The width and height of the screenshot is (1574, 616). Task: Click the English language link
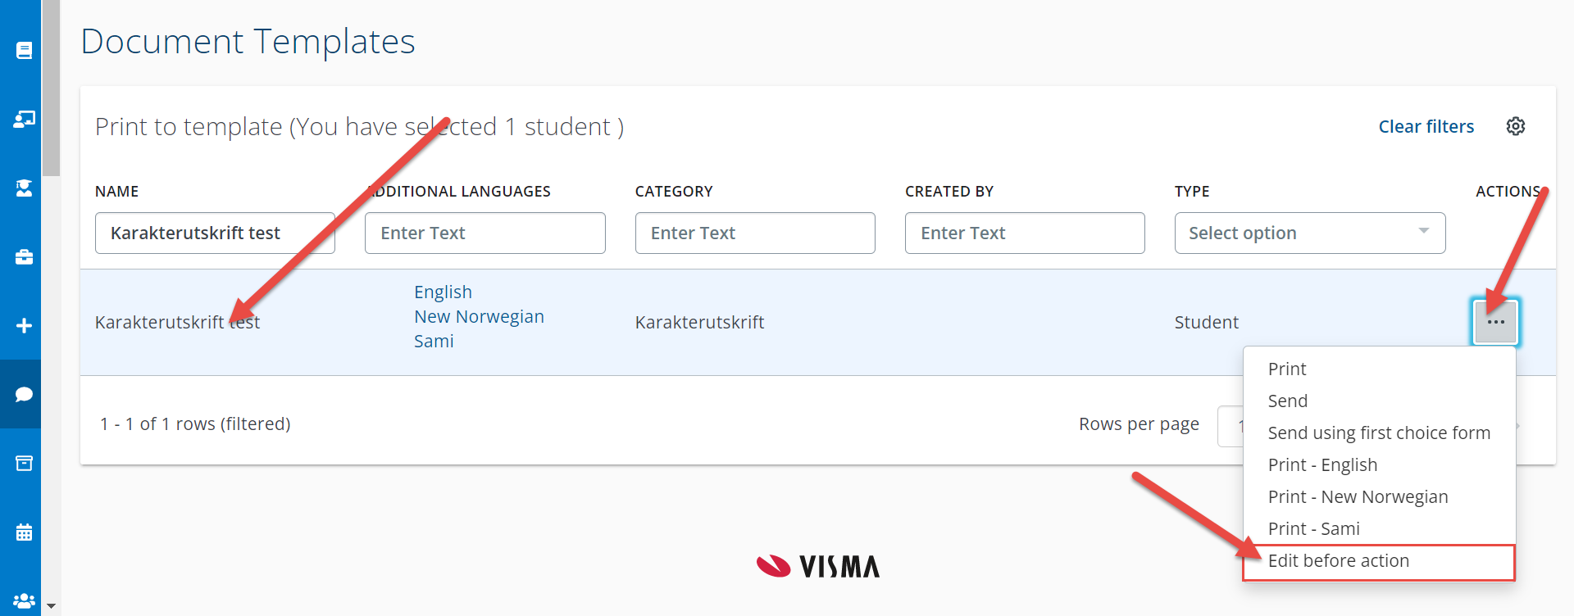pos(443,292)
